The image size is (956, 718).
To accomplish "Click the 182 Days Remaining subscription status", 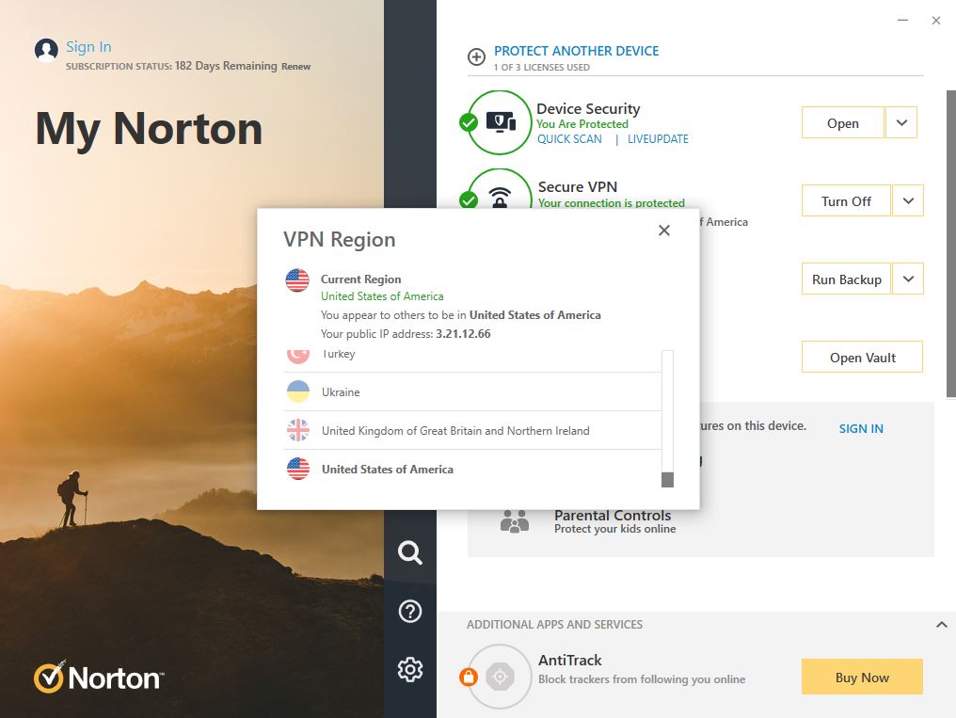I will click(x=226, y=66).
